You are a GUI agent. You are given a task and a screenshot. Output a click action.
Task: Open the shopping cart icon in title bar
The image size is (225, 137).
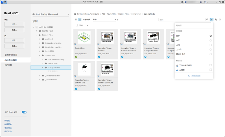pyautogui.click(x=201, y=2)
